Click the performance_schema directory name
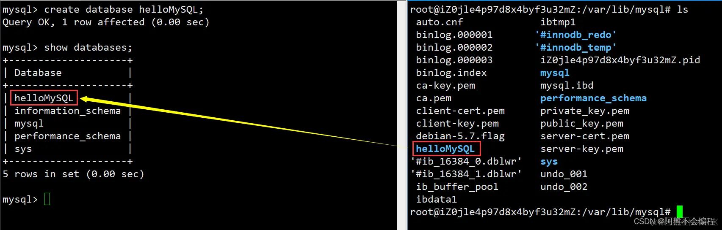Screen dimensions: 722x230 (x=593, y=98)
